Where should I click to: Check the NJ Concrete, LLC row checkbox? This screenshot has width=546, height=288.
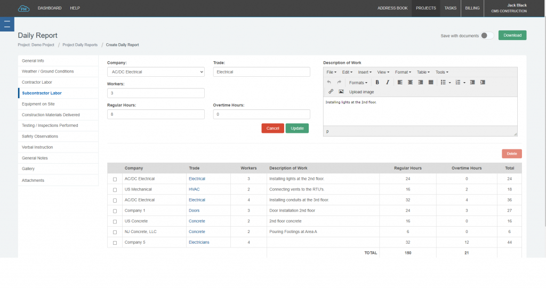click(115, 232)
